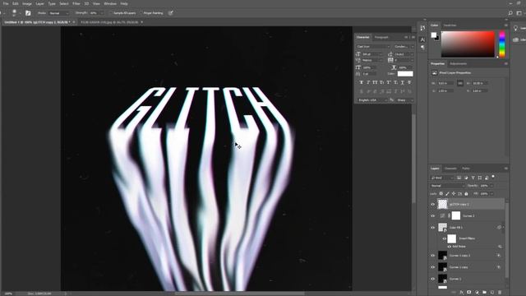The height and width of the screenshot is (296, 526).
Task: Open the Filter menu
Action: [x=76, y=3]
